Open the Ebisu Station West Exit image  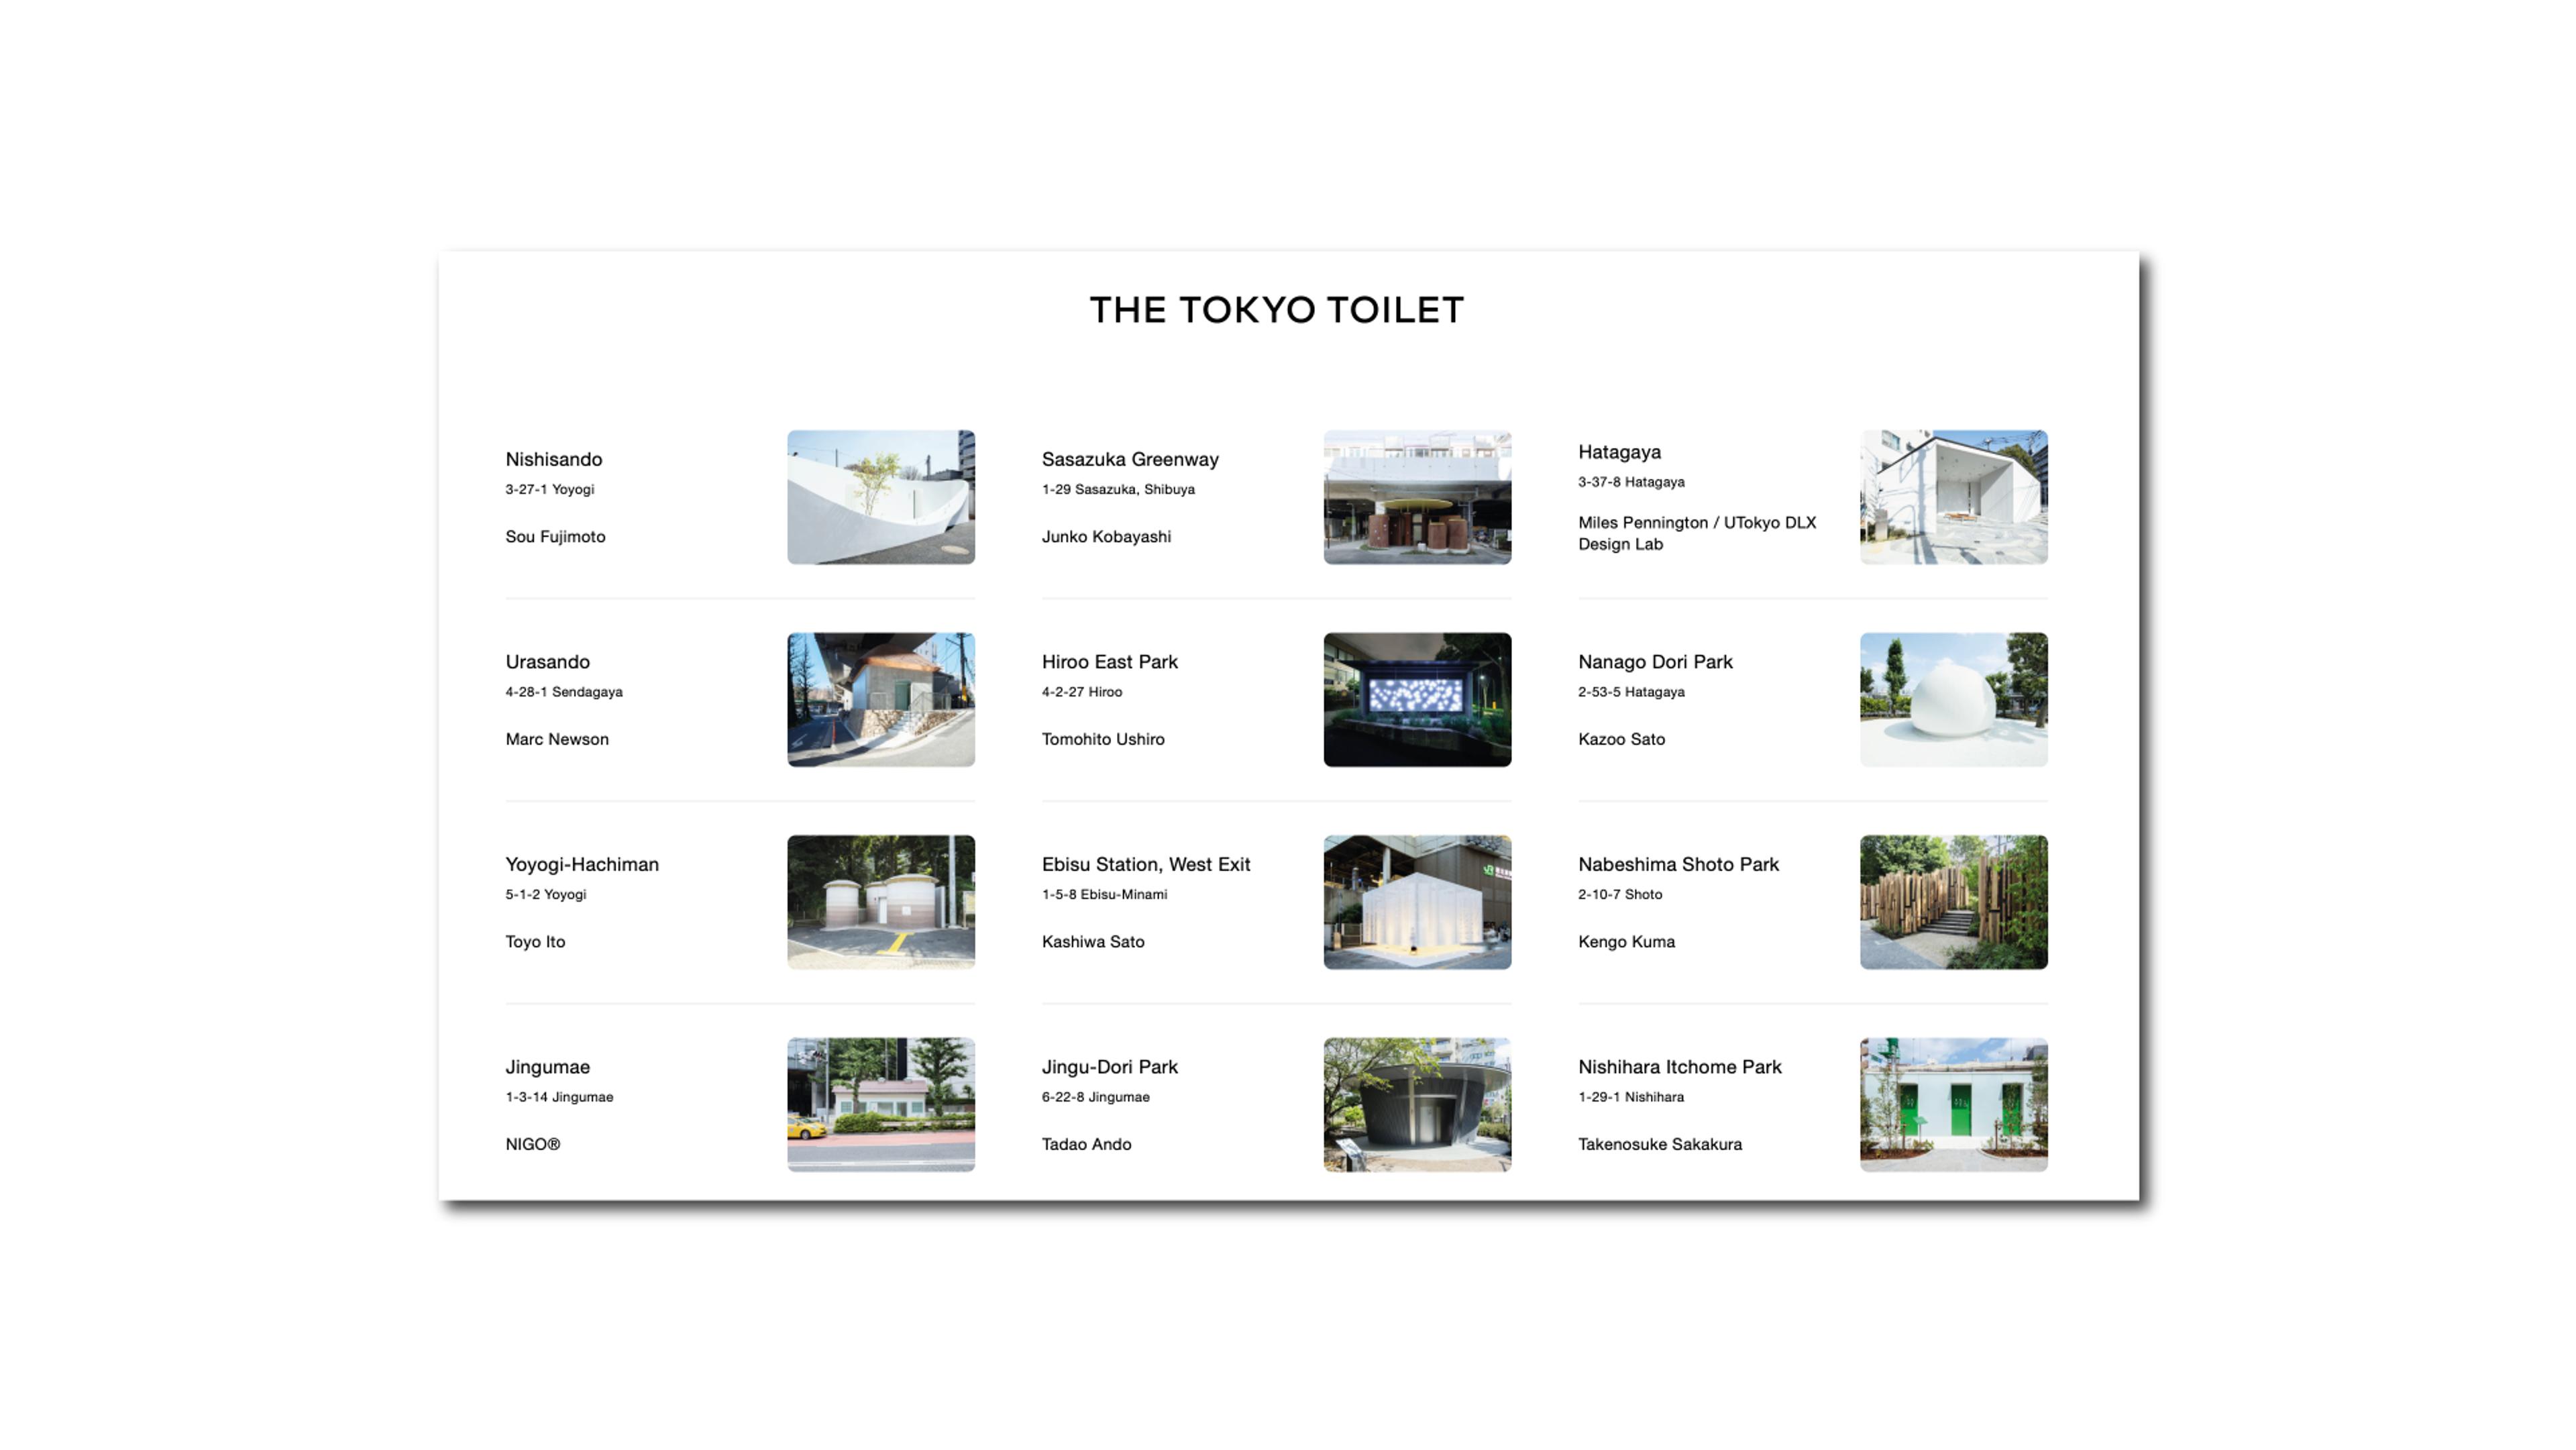(x=1417, y=902)
